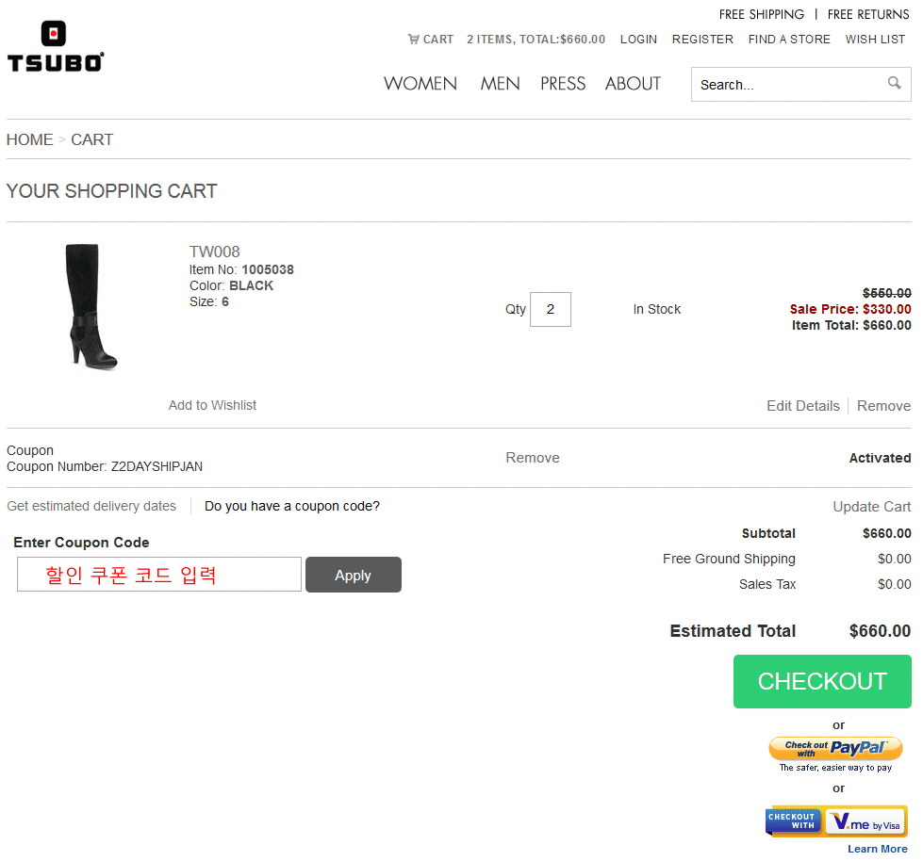Focus the Enter Coupon Code field
Viewport: 923px width, 861px height.
[x=158, y=575]
